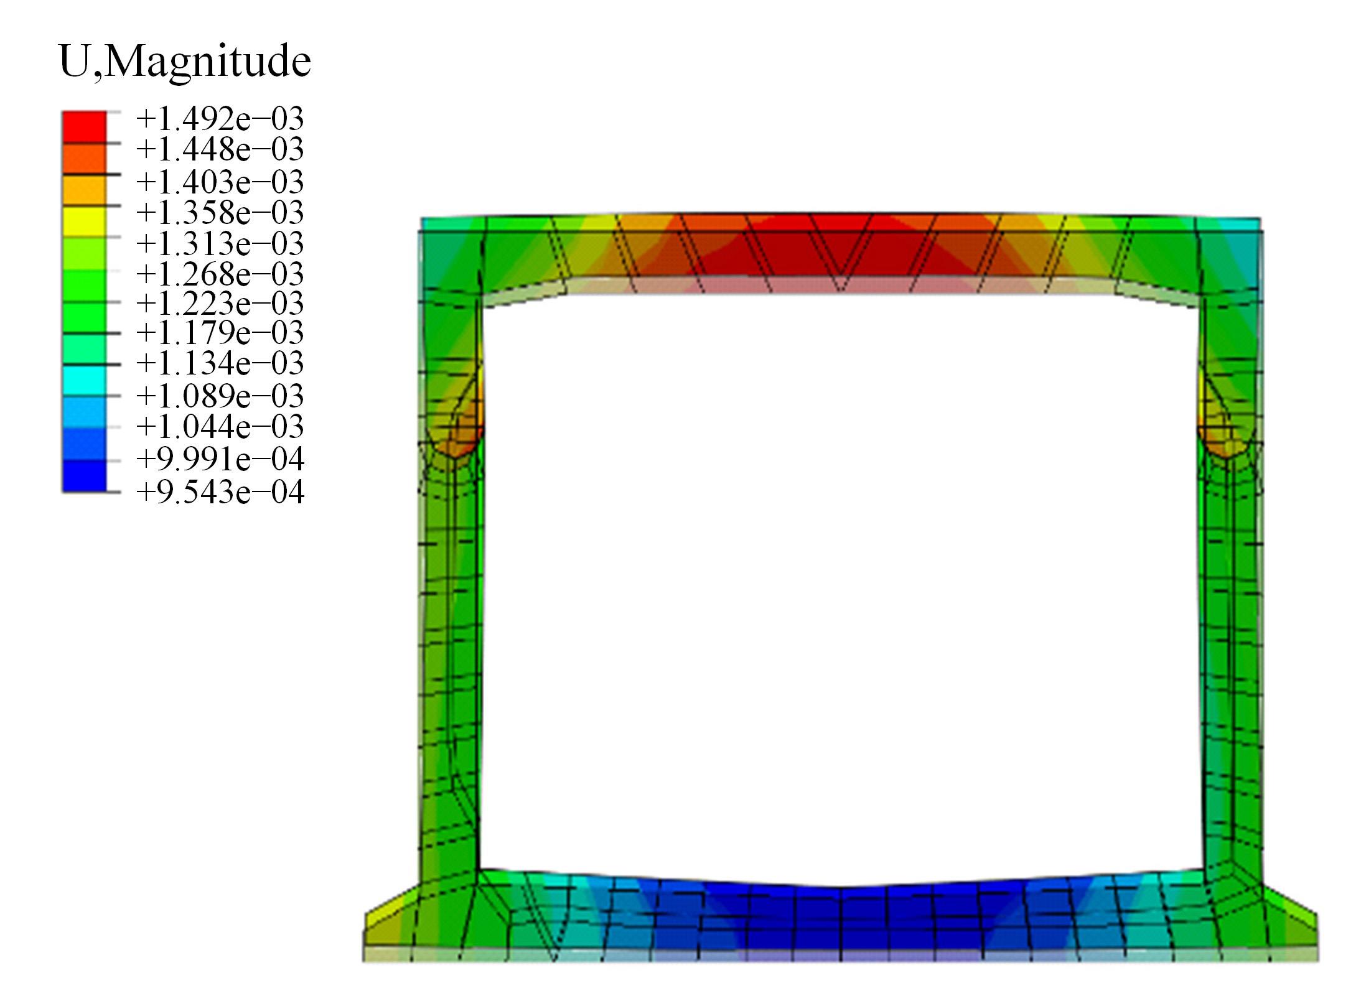Click the +1.089e-03 legend value

pyautogui.click(x=220, y=396)
